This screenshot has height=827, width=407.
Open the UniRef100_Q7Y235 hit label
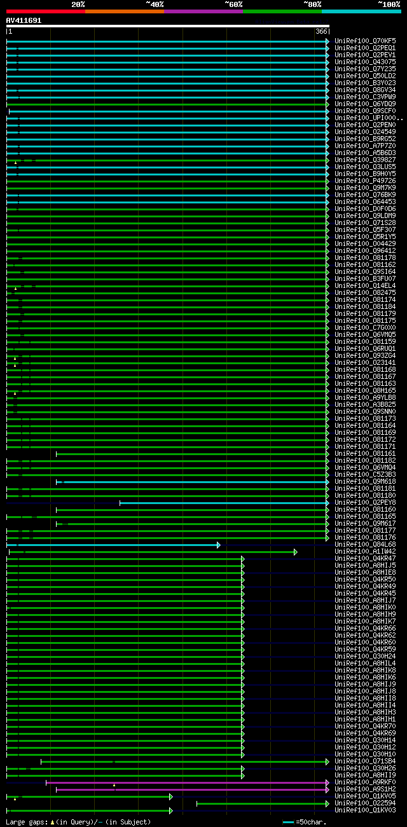(x=365, y=69)
